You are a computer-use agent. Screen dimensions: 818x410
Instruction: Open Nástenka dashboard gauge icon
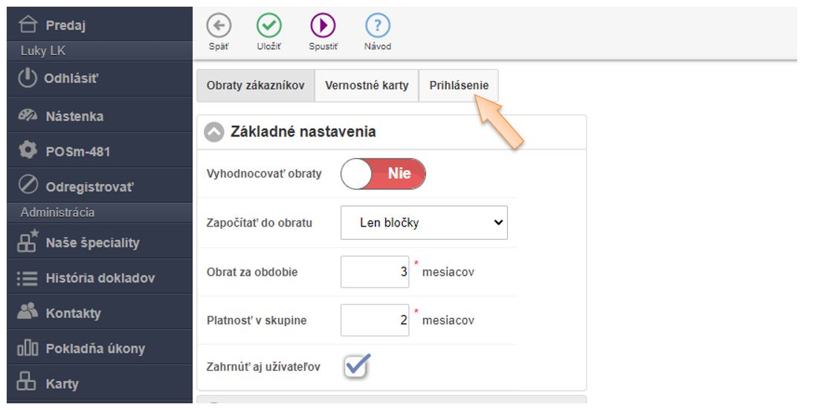point(28,117)
